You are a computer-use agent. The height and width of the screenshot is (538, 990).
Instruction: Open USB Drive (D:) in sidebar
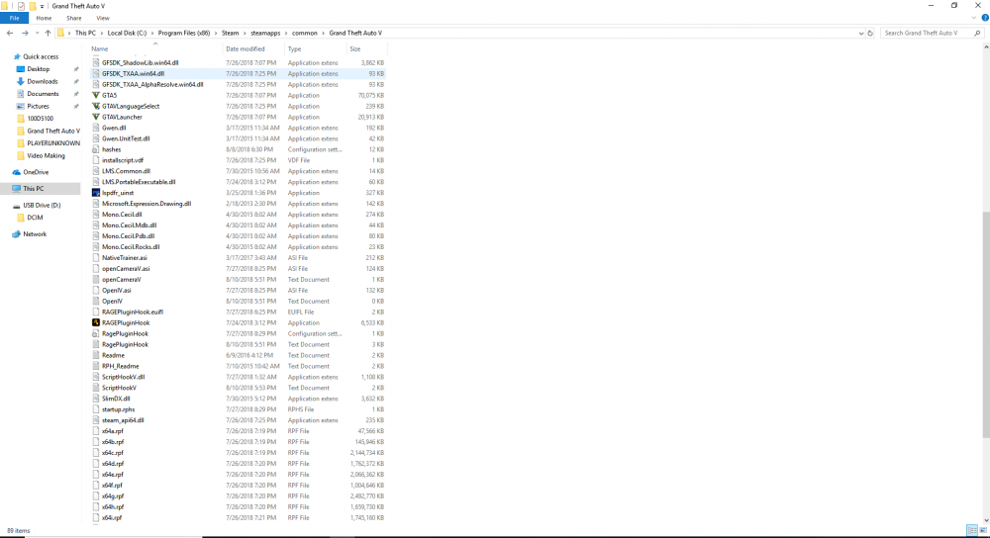[42, 205]
